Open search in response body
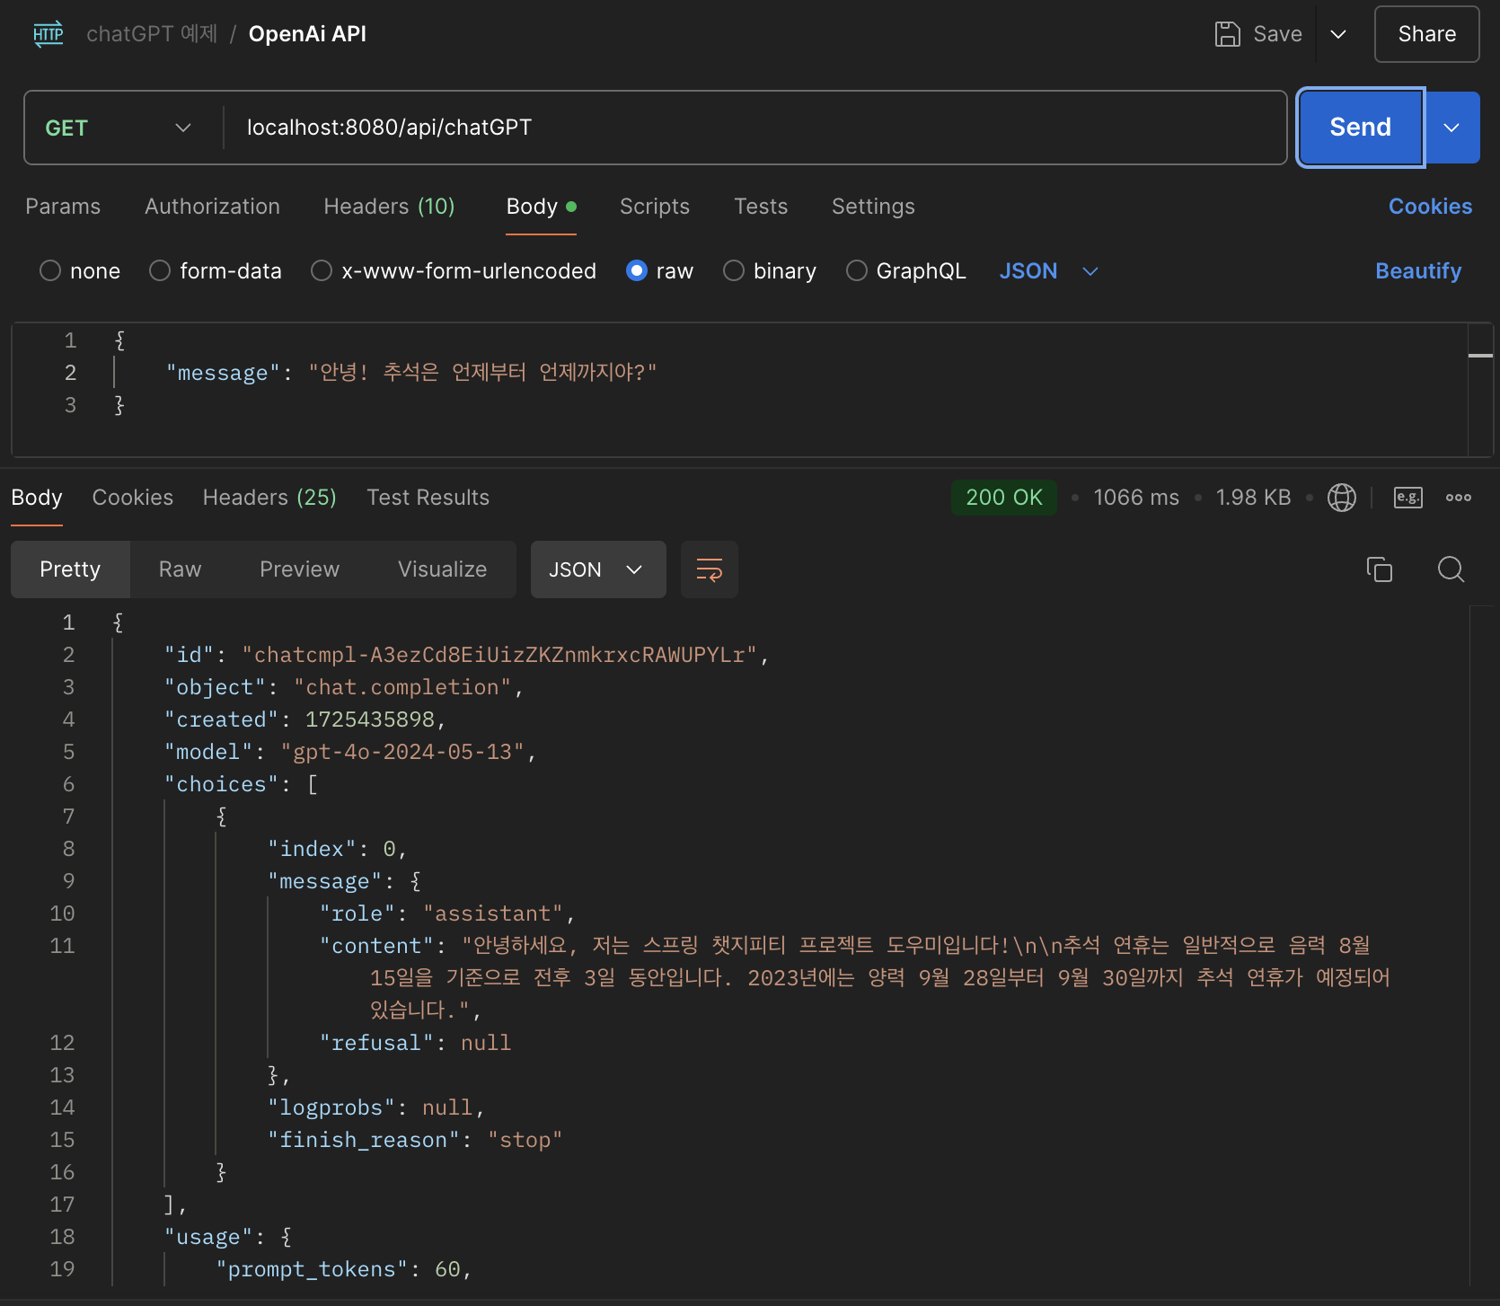This screenshot has height=1306, width=1500. click(1451, 569)
